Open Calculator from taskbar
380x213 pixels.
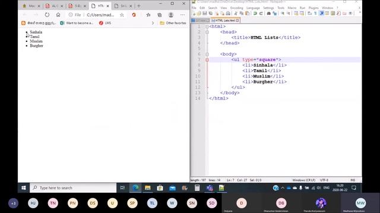[x=197, y=188]
